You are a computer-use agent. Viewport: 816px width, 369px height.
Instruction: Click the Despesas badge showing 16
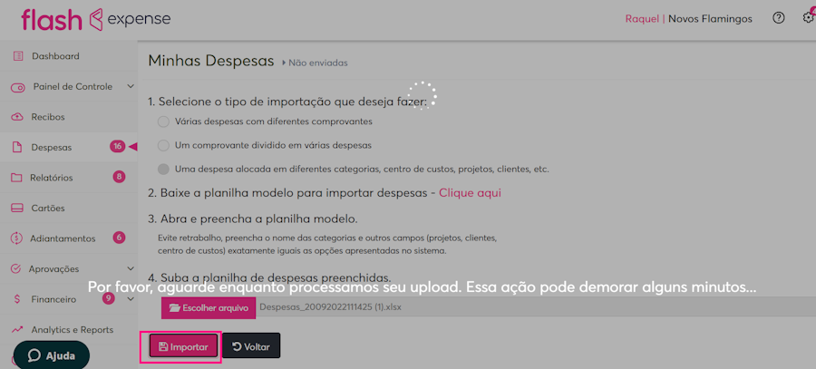(118, 147)
